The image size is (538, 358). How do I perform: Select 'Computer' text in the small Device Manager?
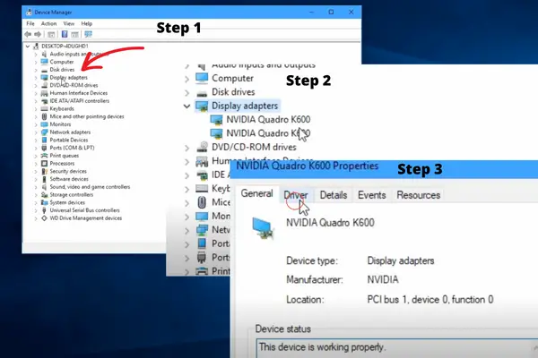(62, 62)
